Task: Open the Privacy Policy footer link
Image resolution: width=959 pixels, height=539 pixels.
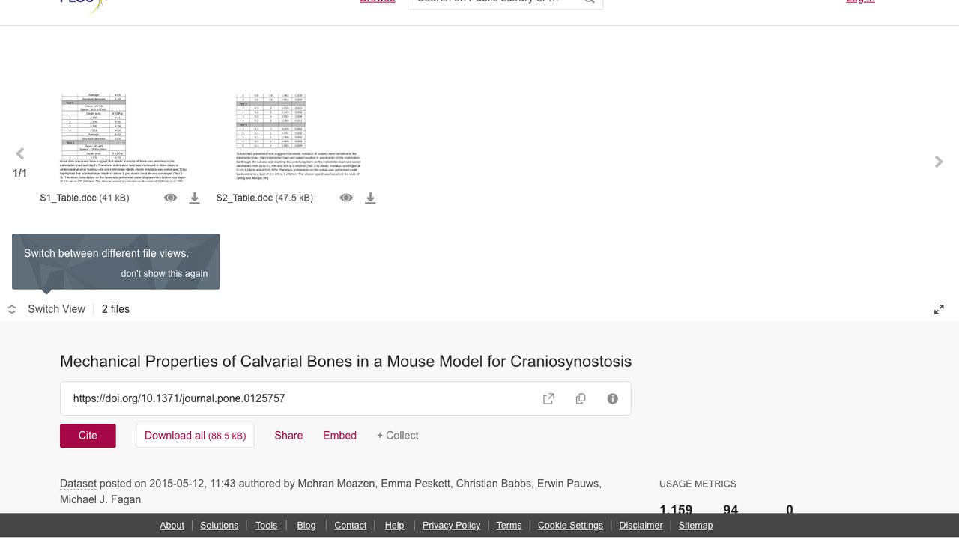Action: coord(451,526)
